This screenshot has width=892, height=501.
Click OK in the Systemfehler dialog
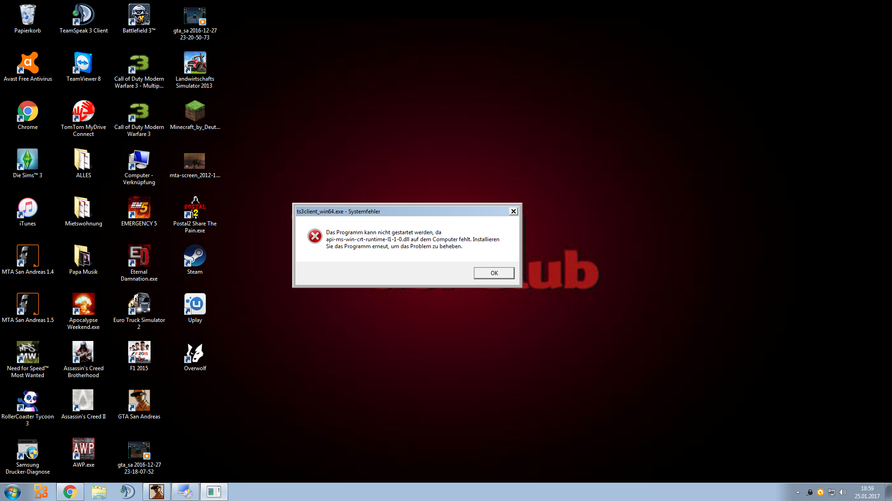(494, 273)
